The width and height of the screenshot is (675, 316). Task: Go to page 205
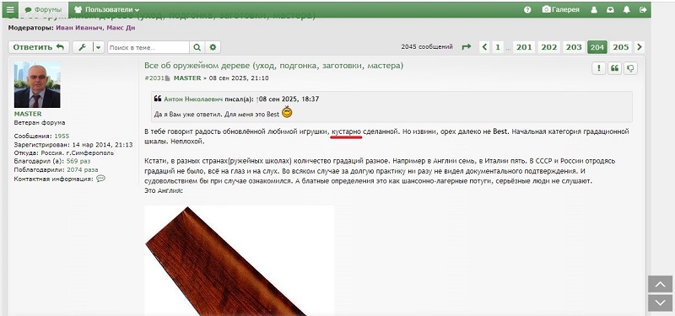coord(621,47)
